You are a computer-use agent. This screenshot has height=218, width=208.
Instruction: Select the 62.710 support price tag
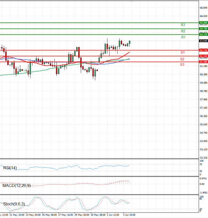(x=203, y=50)
